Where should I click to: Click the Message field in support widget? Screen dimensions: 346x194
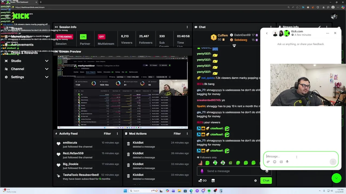[301, 156]
